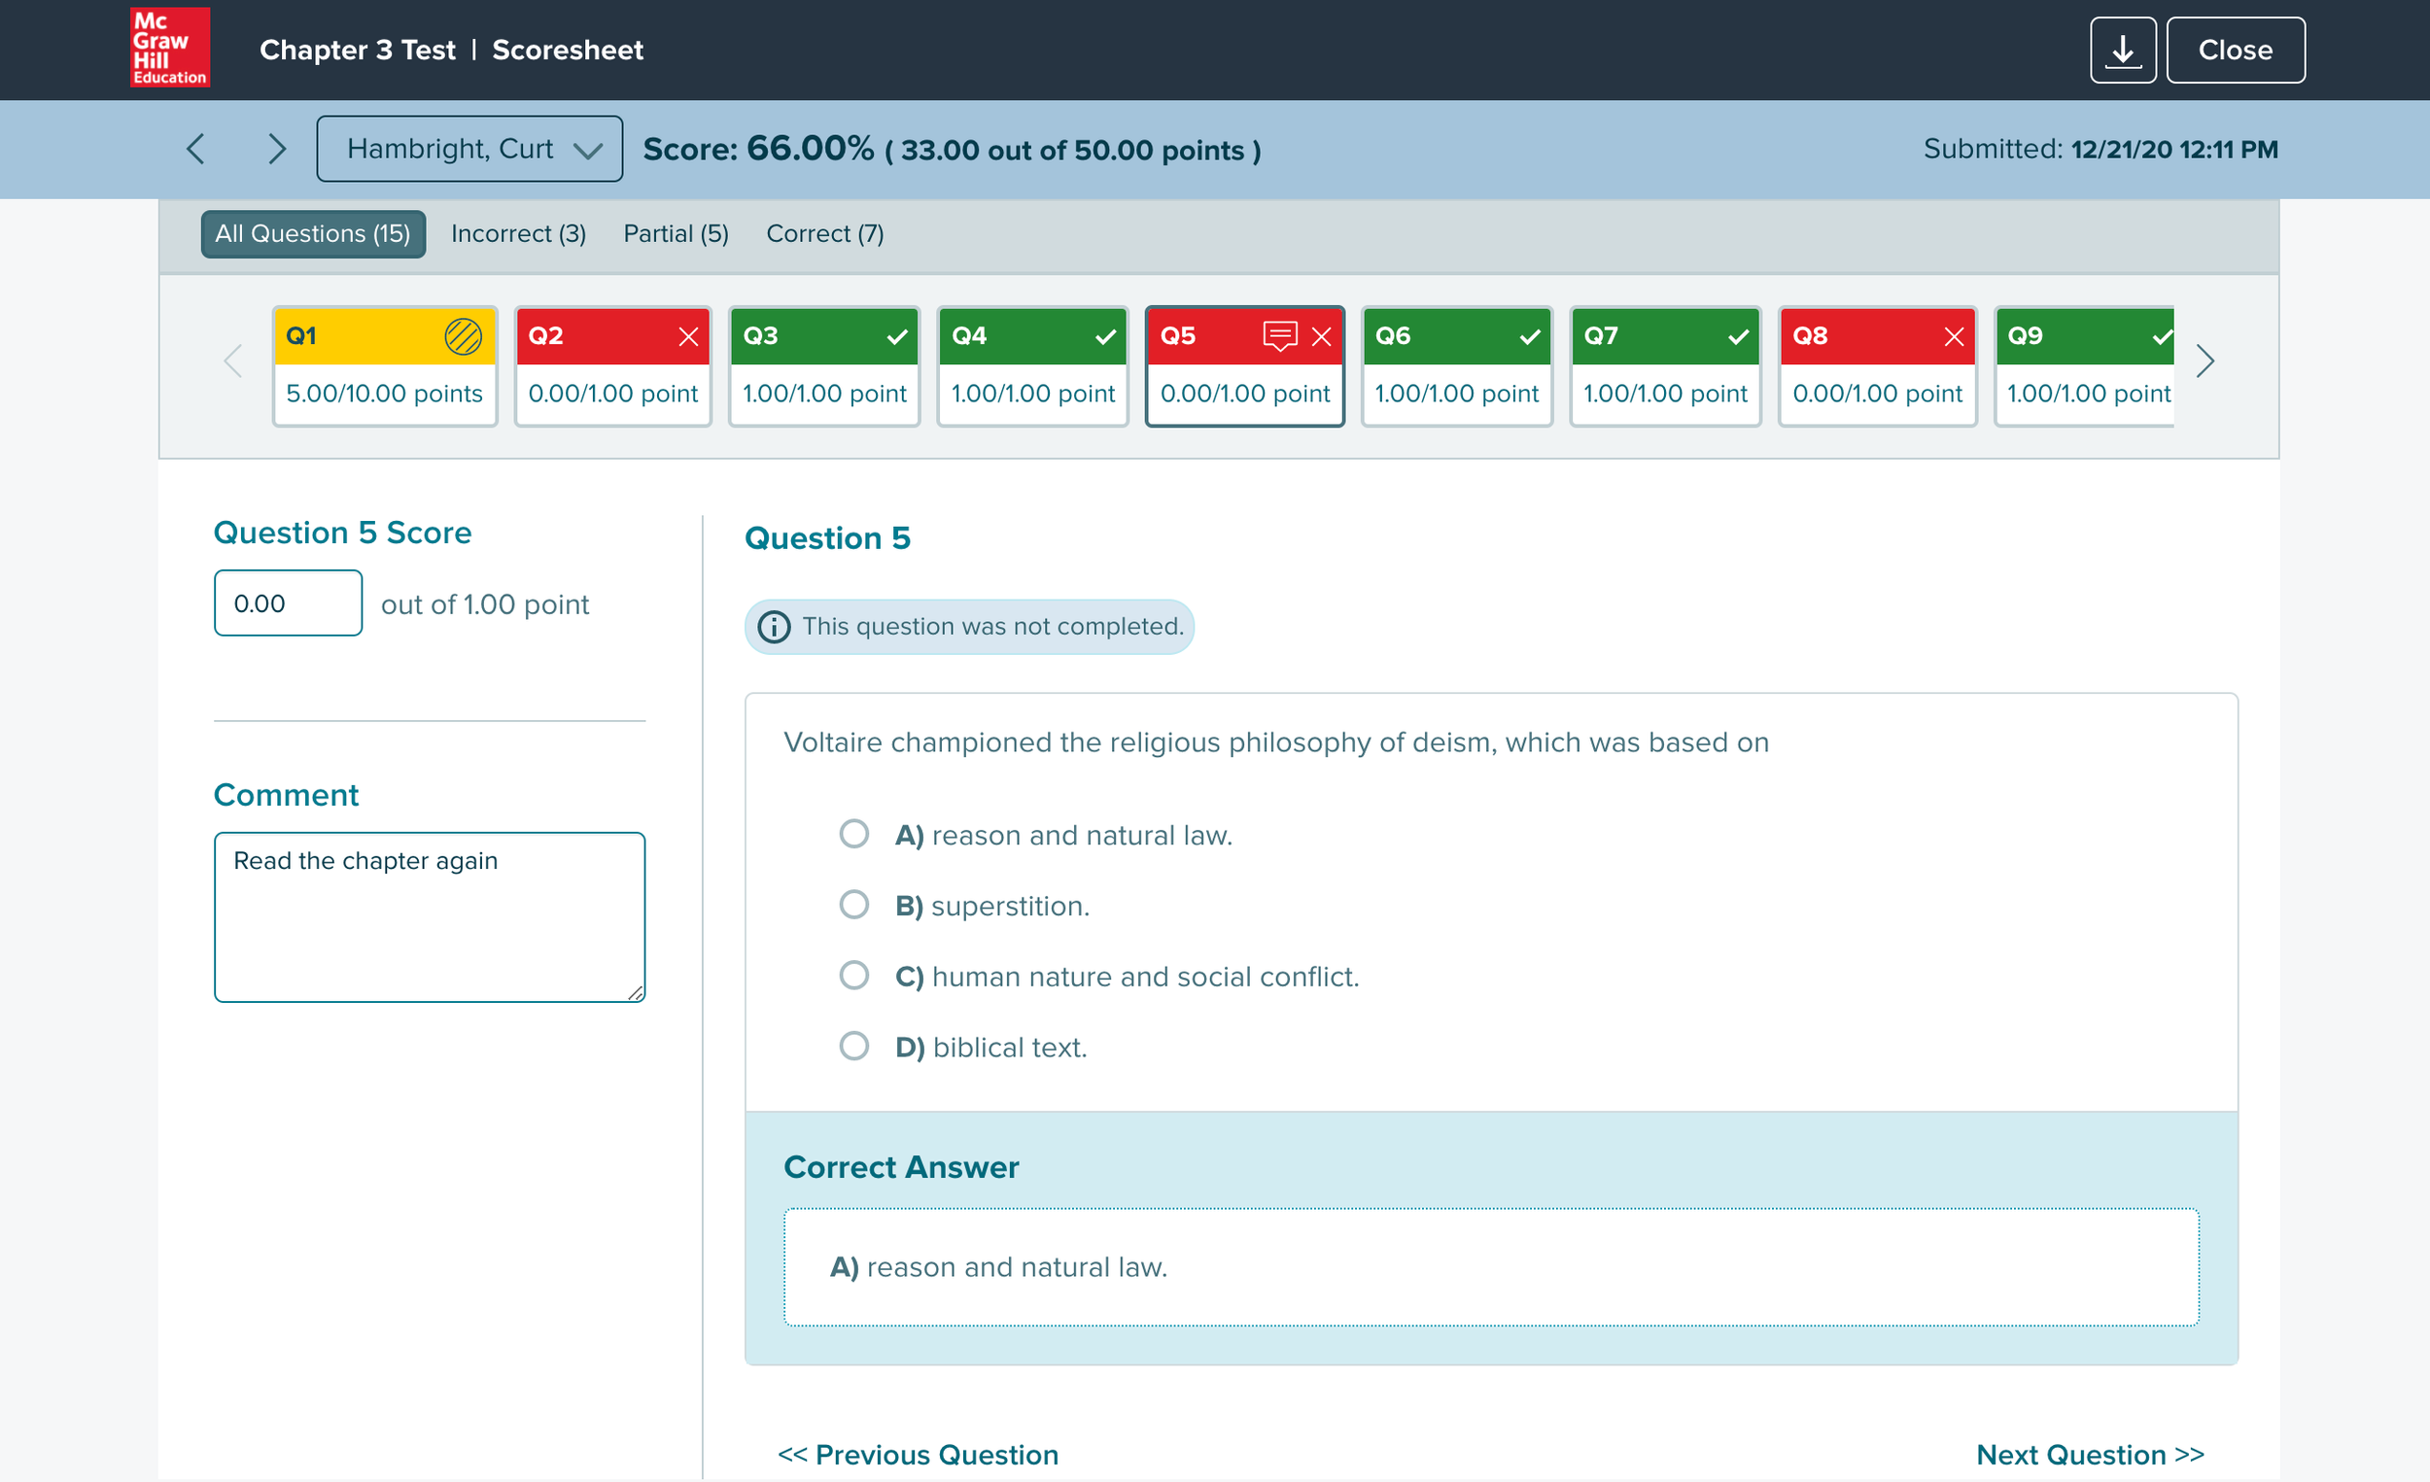This screenshot has width=2430, height=1482.
Task: Click the checkmark icon on Q9
Action: [x=2163, y=335]
